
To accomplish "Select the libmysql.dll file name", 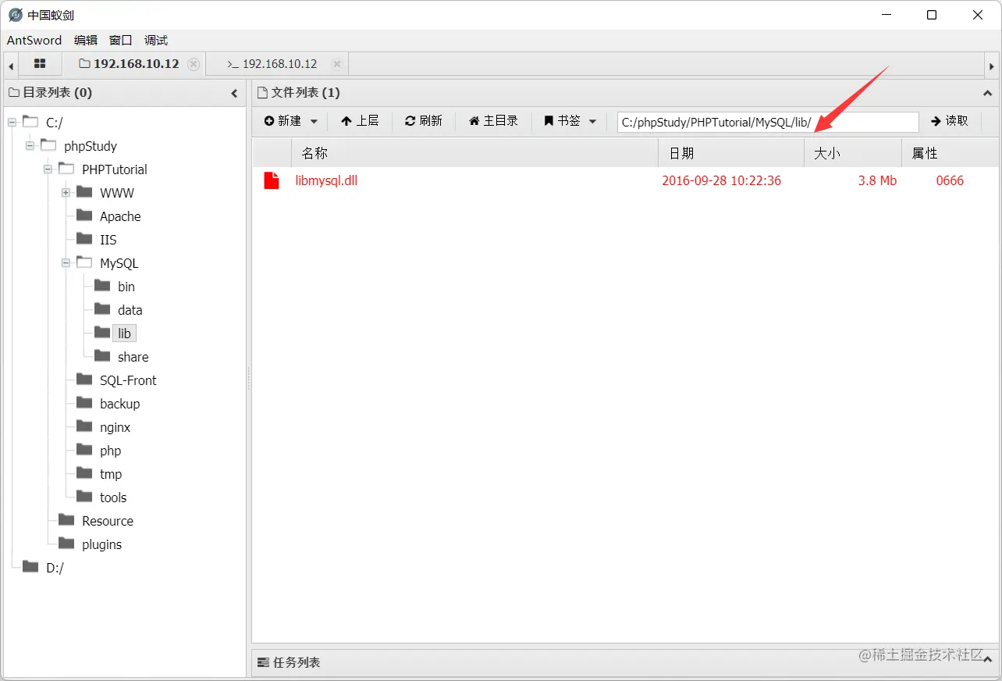I will (x=326, y=180).
